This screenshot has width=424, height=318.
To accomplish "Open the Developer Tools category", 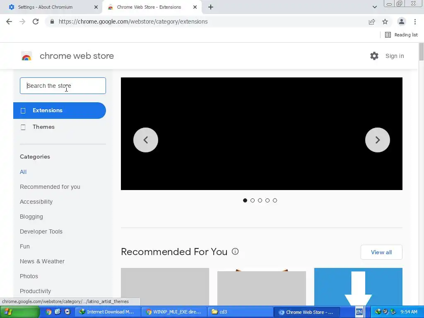I will pyautogui.click(x=41, y=231).
